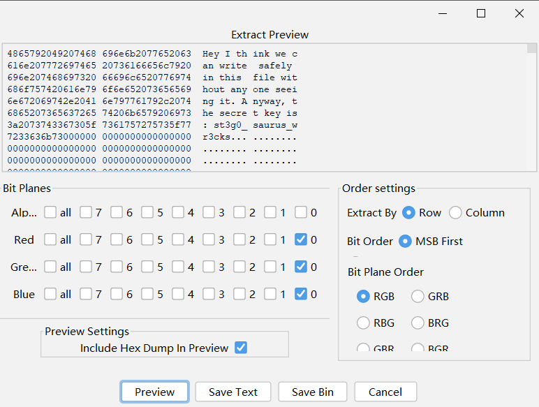Image resolution: width=539 pixels, height=407 pixels.
Task: Click the extract preview scrollbar
Action: (532, 105)
